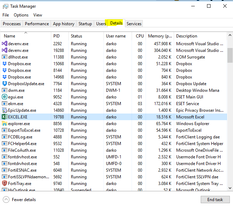
Task: Click the ESET egui.exe icon
Action: click(x=5, y=97)
